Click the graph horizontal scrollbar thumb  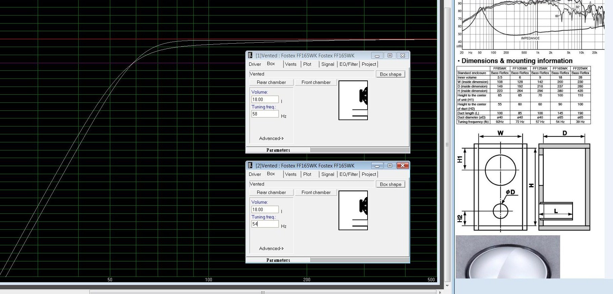(x=263, y=292)
